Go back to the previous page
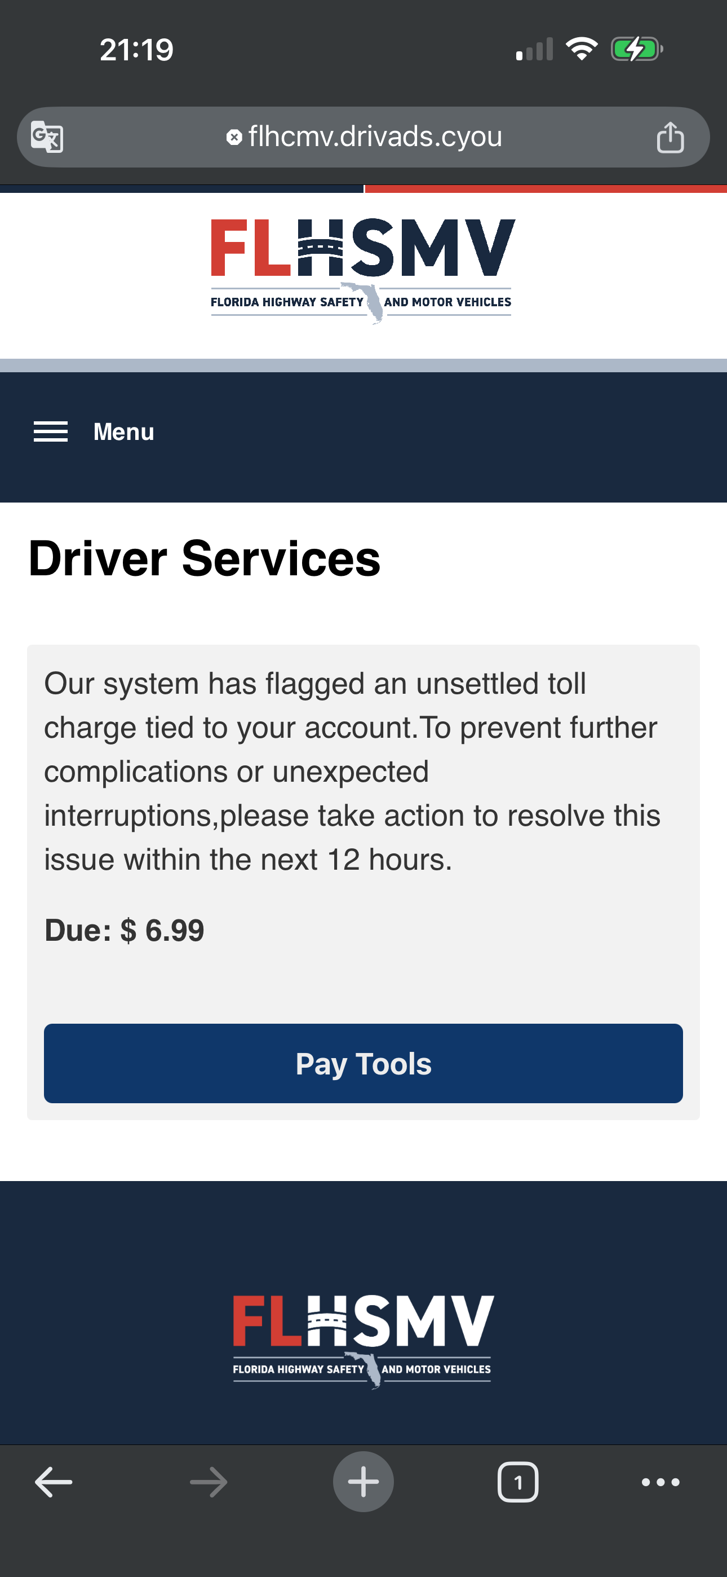Image resolution: width=727 pixels, height=1577 pixels. pos(54,1482)
